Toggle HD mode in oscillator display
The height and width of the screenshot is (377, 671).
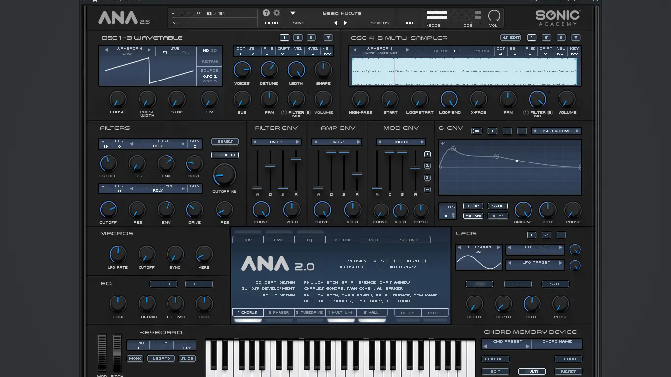pos(206,50)
